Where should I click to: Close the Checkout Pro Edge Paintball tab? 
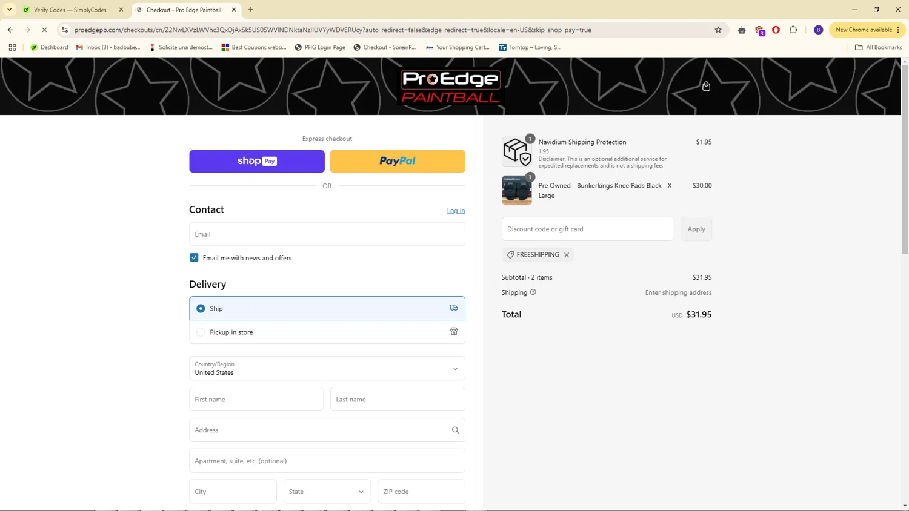(x=234, y=10)
